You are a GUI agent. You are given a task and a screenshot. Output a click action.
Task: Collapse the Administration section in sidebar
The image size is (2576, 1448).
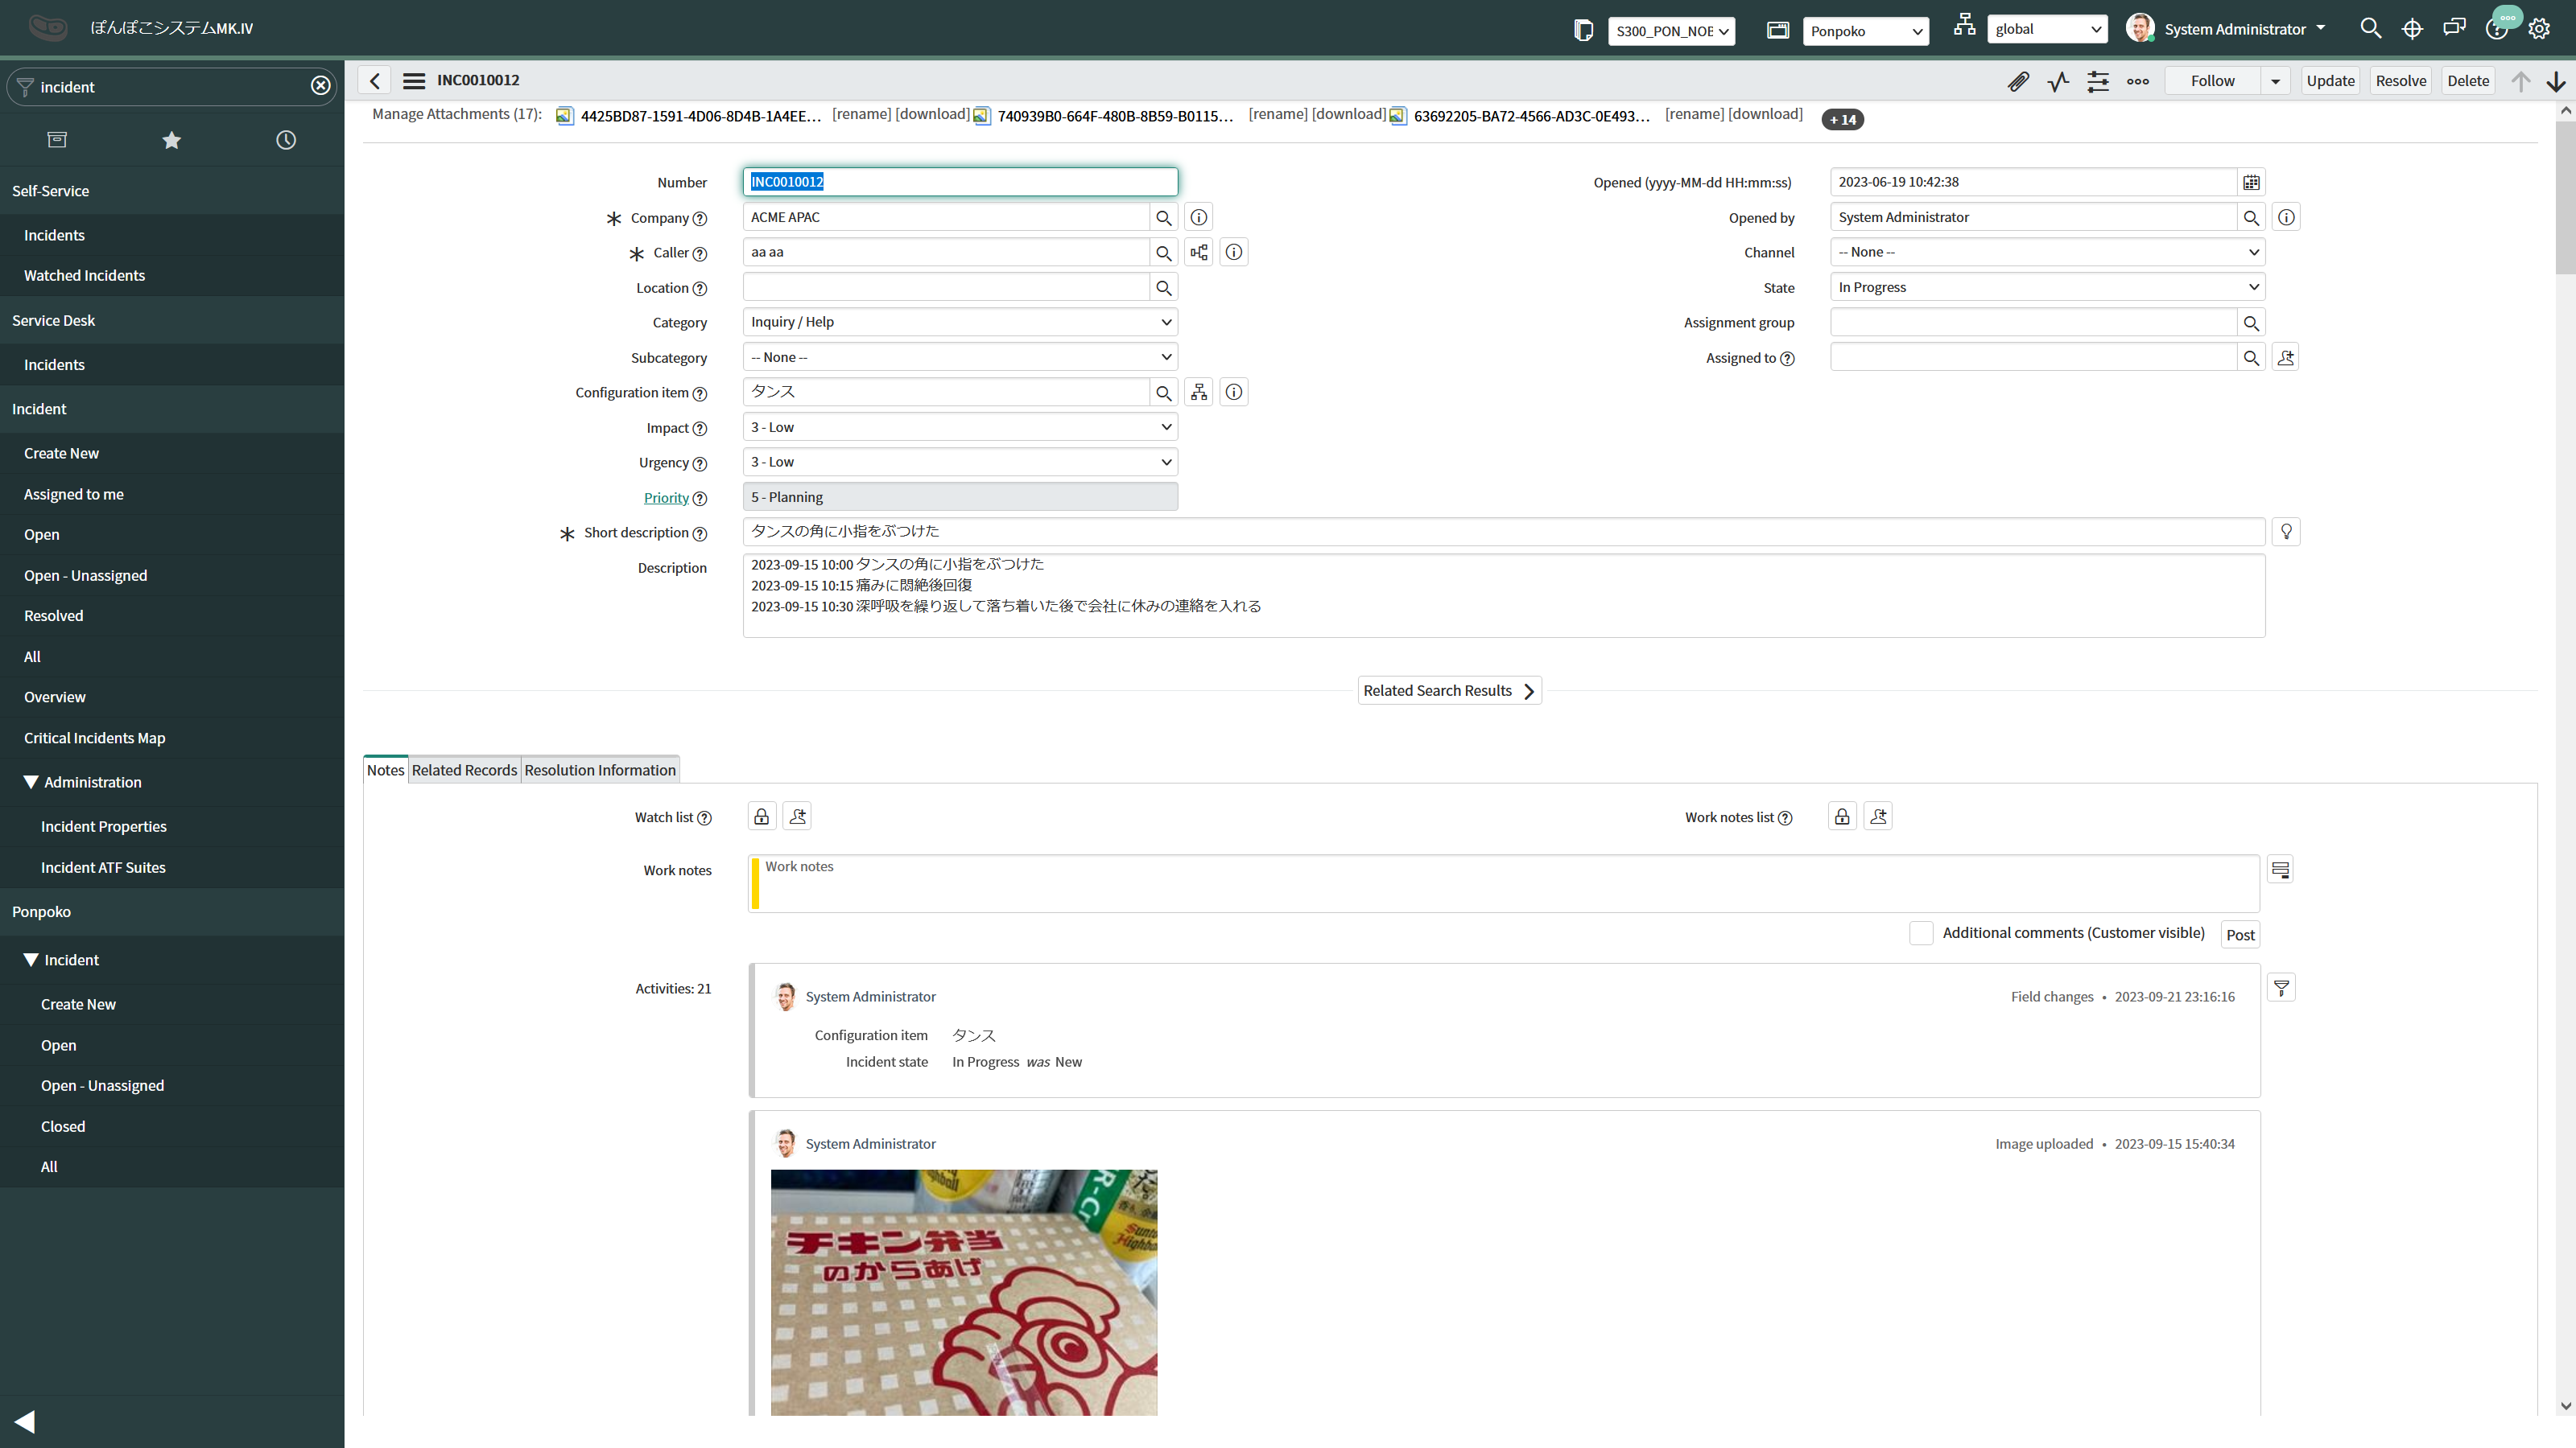[x=30, y=781]
